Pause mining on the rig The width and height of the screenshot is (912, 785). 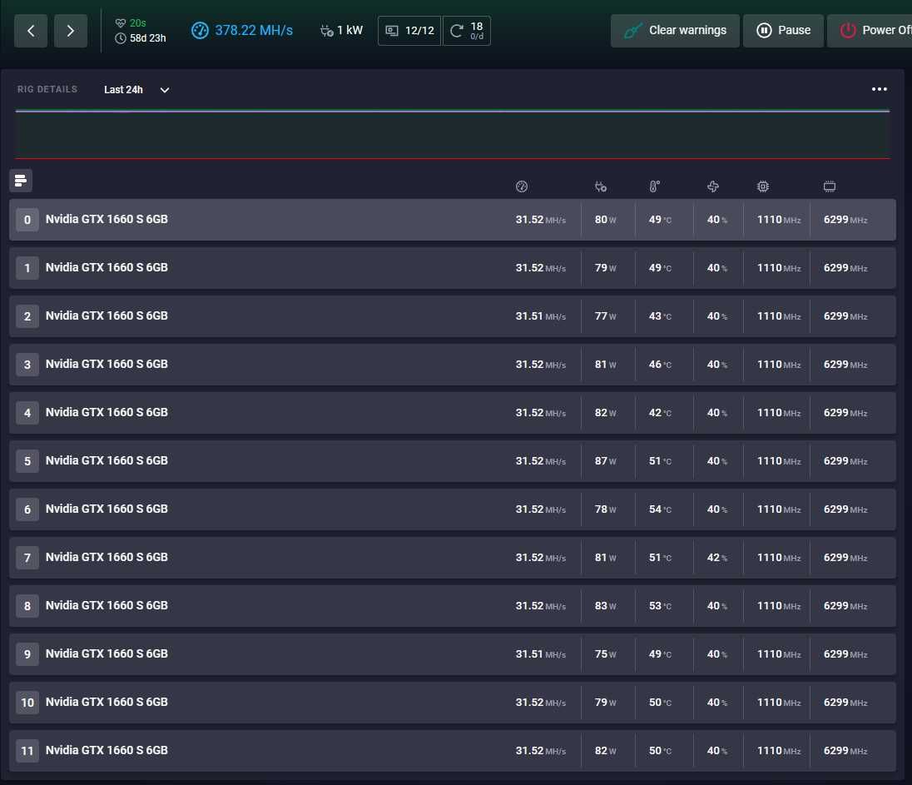tap(783, 31)
